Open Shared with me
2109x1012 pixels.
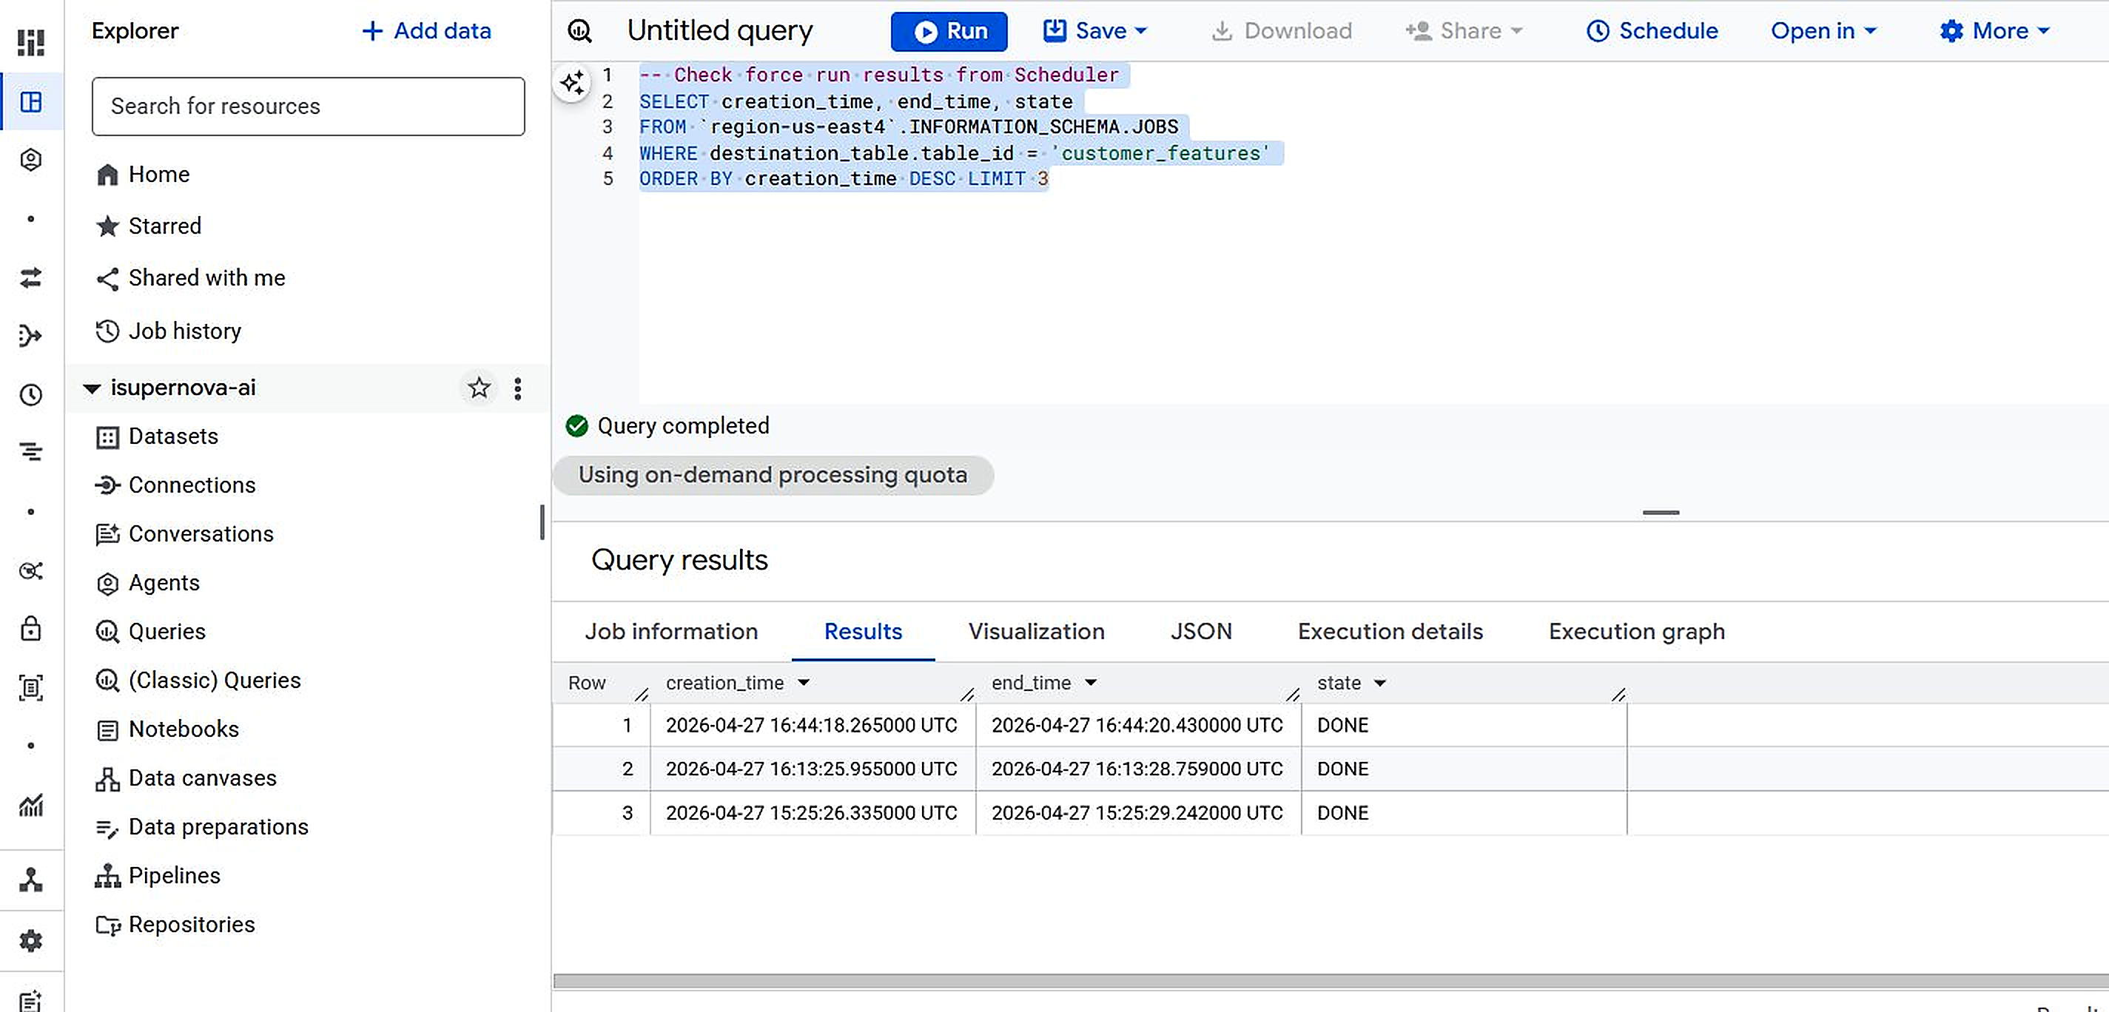tap(190, 278)
